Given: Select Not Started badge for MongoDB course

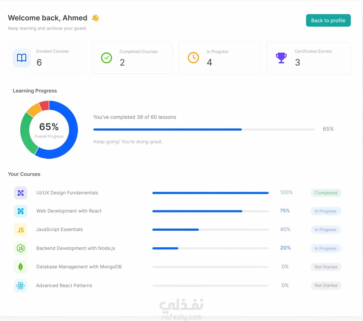Looking at the screenshot, I should click(326, 267).
